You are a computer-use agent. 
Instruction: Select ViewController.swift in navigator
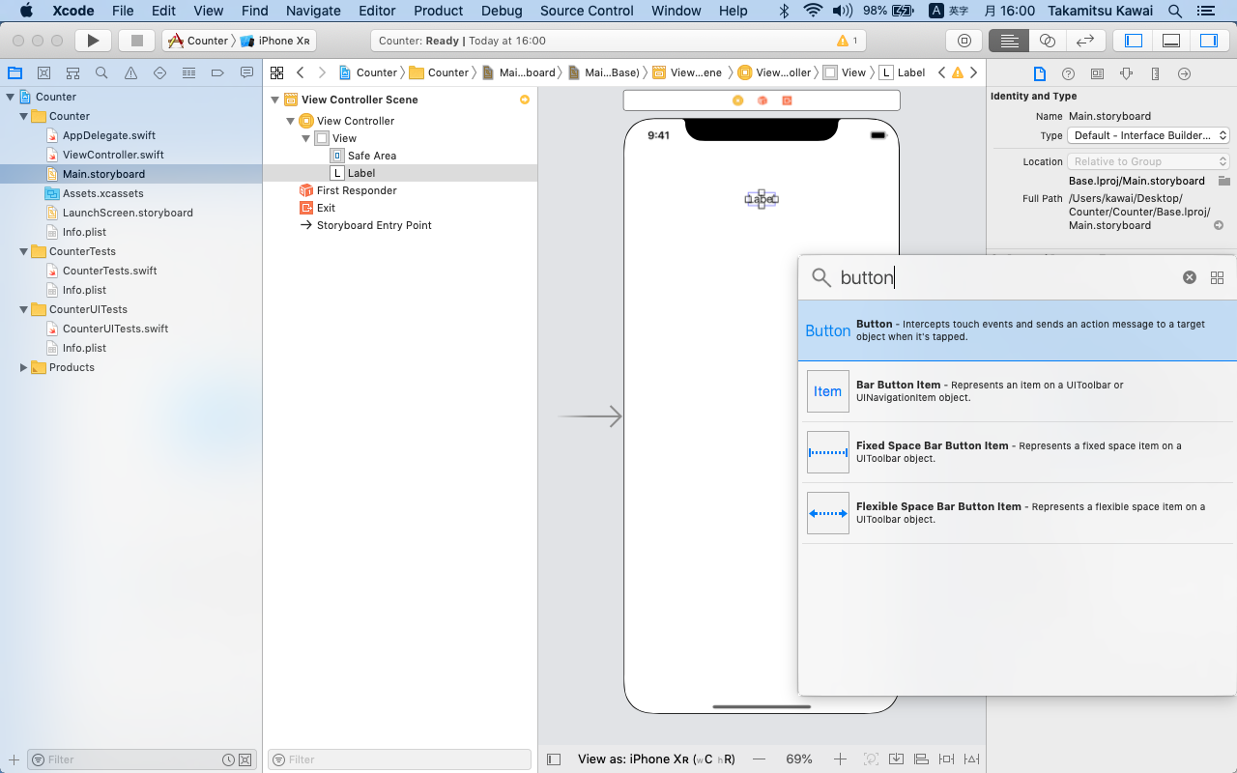(113, 155)
